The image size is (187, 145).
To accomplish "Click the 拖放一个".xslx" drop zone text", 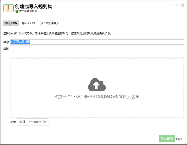I will [97, 97].
